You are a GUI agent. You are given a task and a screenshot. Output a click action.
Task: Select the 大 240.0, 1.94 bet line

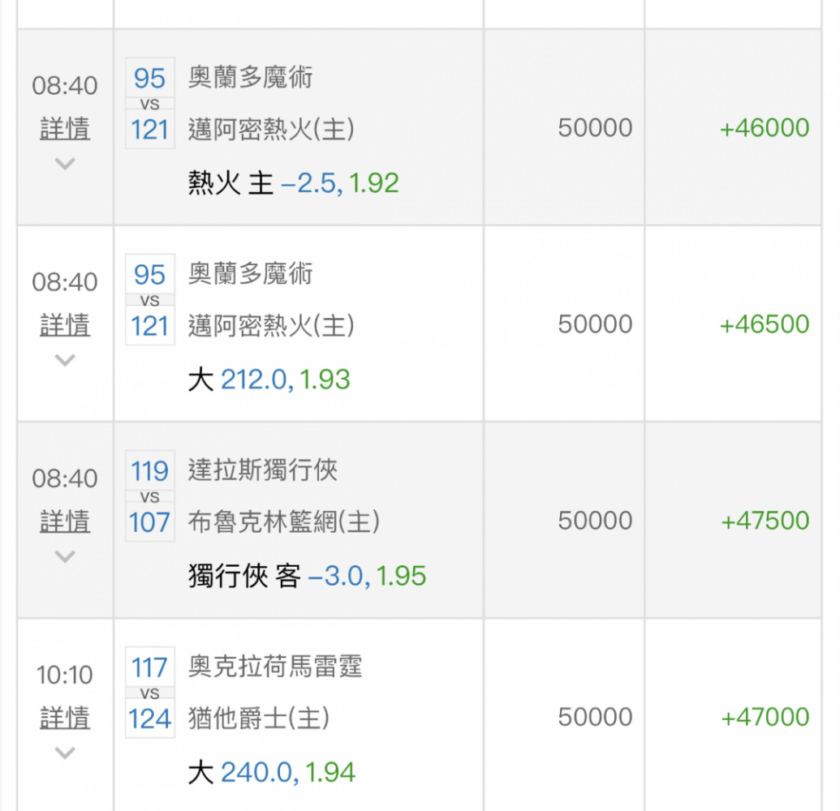pyautogui.click(x=272, y=772)
